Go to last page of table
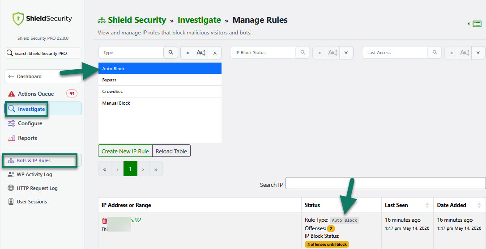 pyautogui.click(x=156, y=169)
